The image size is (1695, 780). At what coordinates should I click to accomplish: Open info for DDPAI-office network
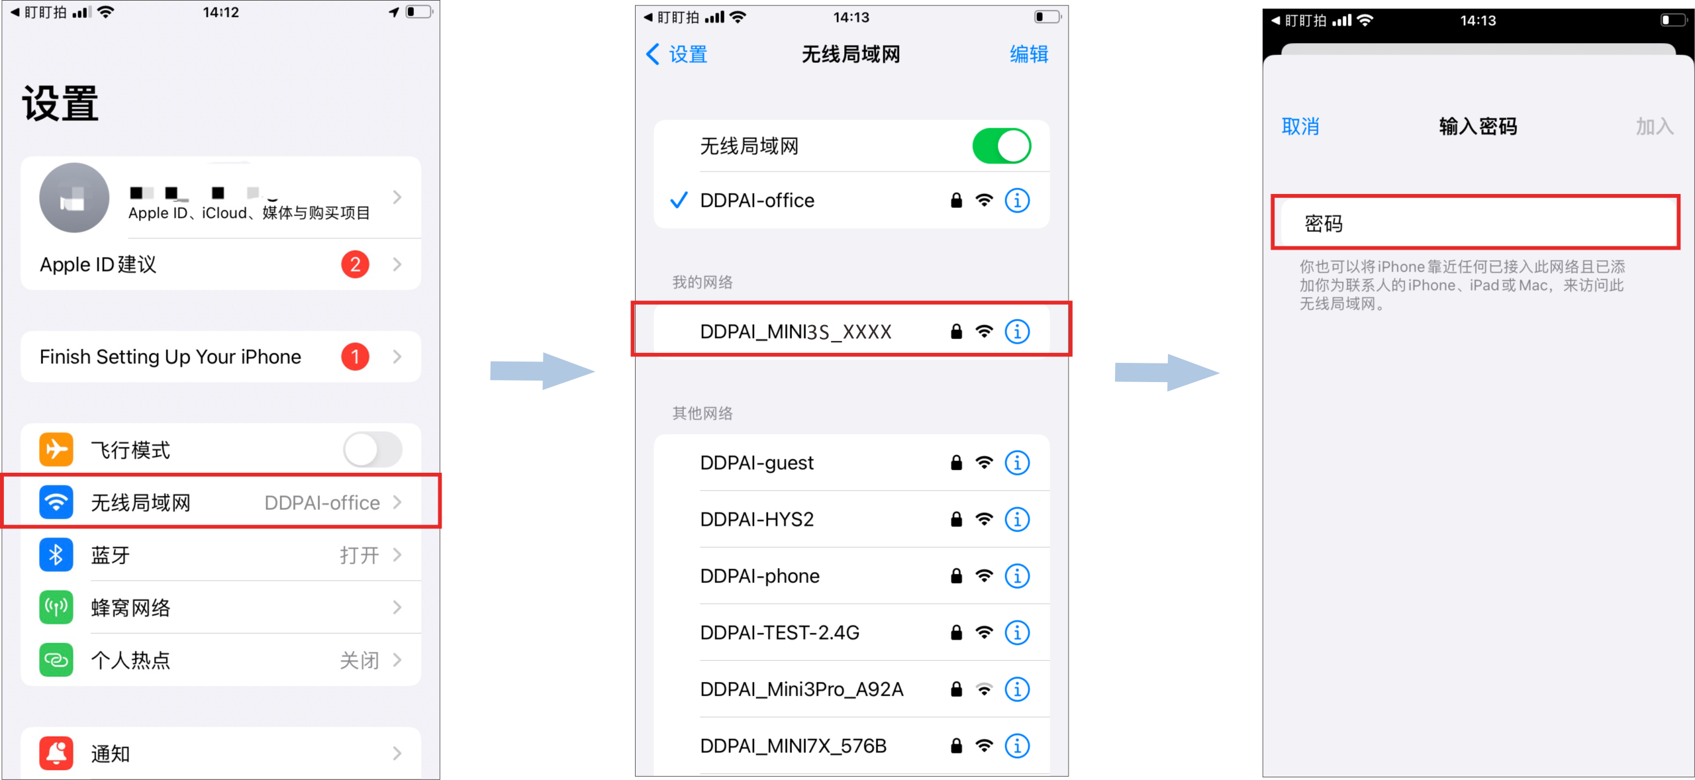coord(1017,200)
